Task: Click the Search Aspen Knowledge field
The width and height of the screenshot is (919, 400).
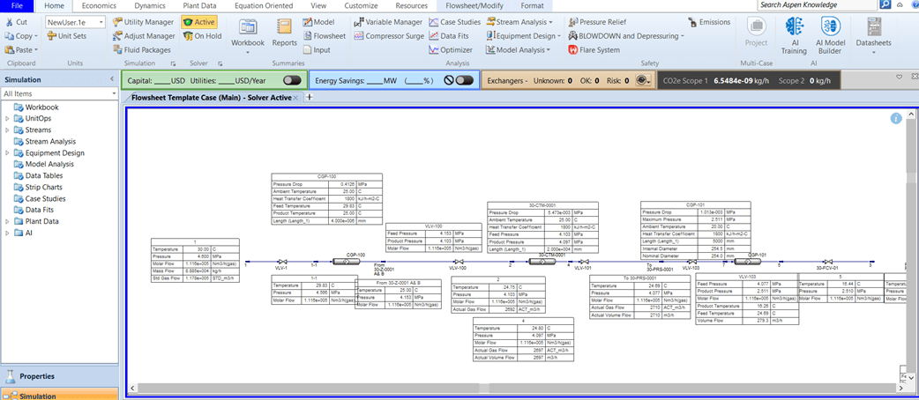Action: point(818,4)
